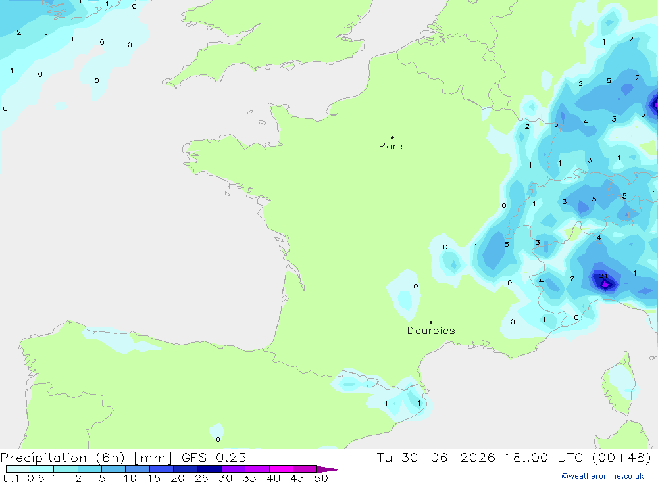Click the 21 mm precipitation peak value
658x482 pixels.
(x=603, y=276)
